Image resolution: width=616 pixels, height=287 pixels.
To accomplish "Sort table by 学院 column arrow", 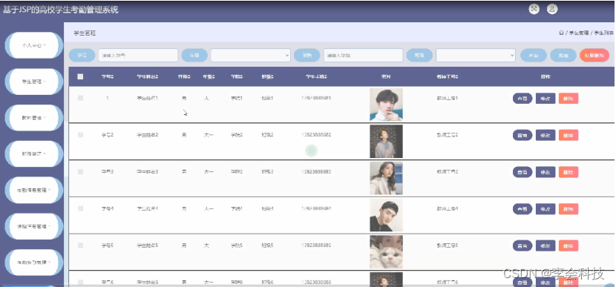I will pos(241,76).
